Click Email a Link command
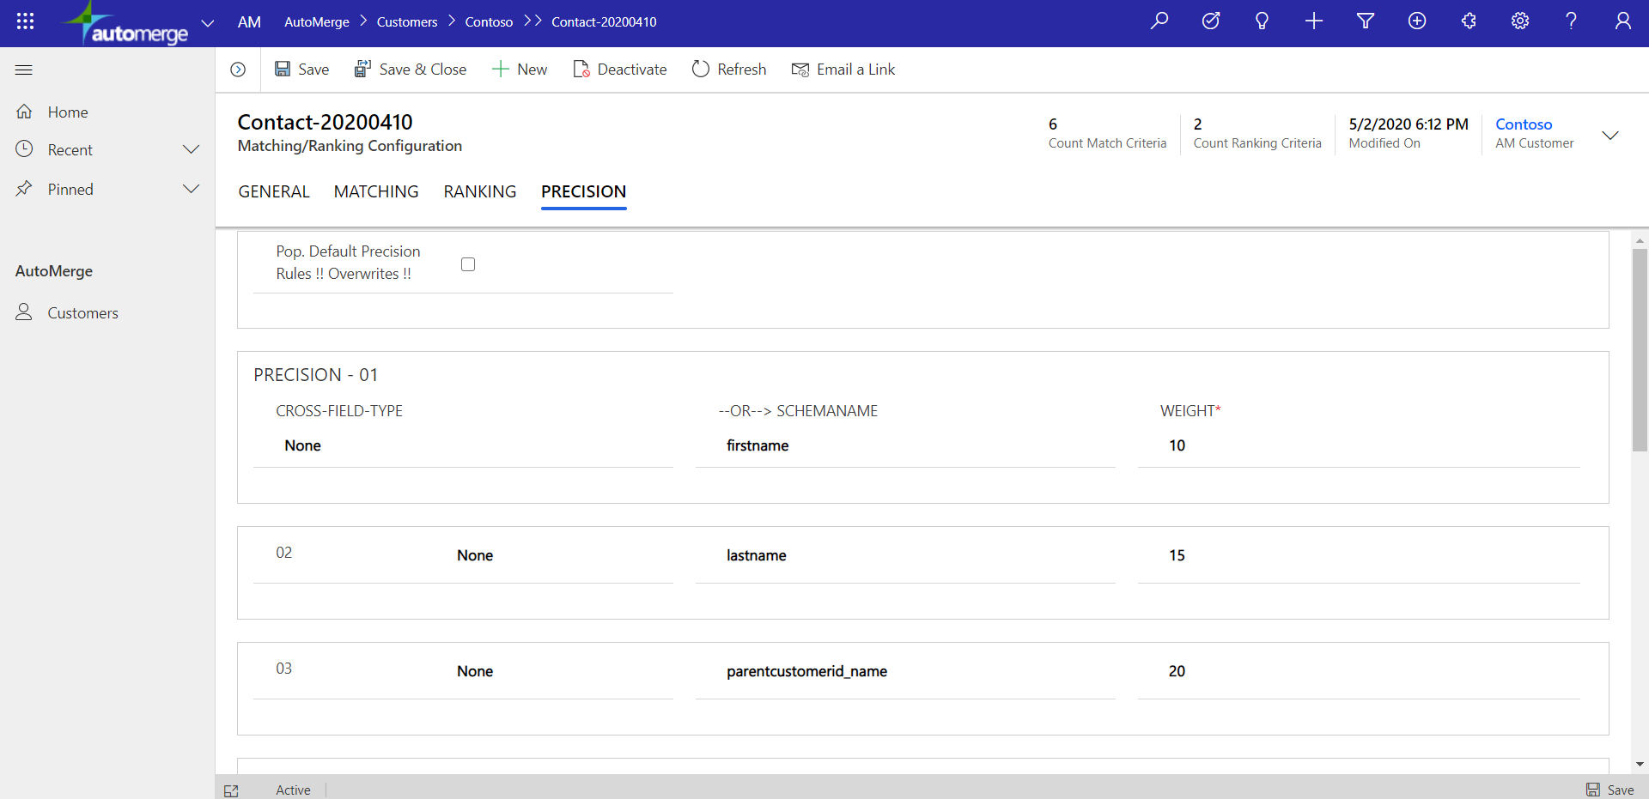 pyautogui.click(x=843, y=70)
